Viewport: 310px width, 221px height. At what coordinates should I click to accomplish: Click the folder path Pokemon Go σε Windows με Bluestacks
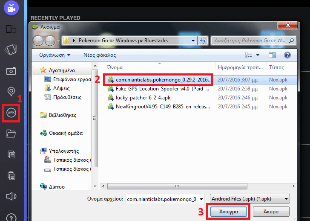coord(123,41)
